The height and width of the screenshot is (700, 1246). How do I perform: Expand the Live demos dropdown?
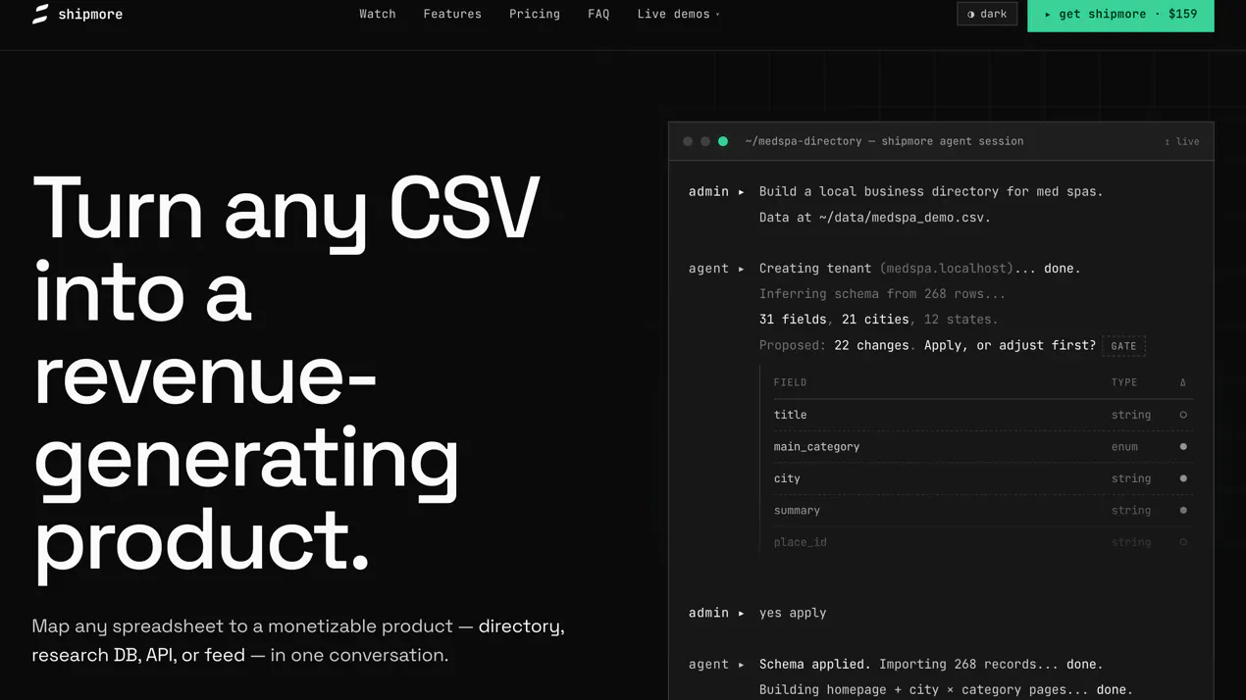click(678, 14)
